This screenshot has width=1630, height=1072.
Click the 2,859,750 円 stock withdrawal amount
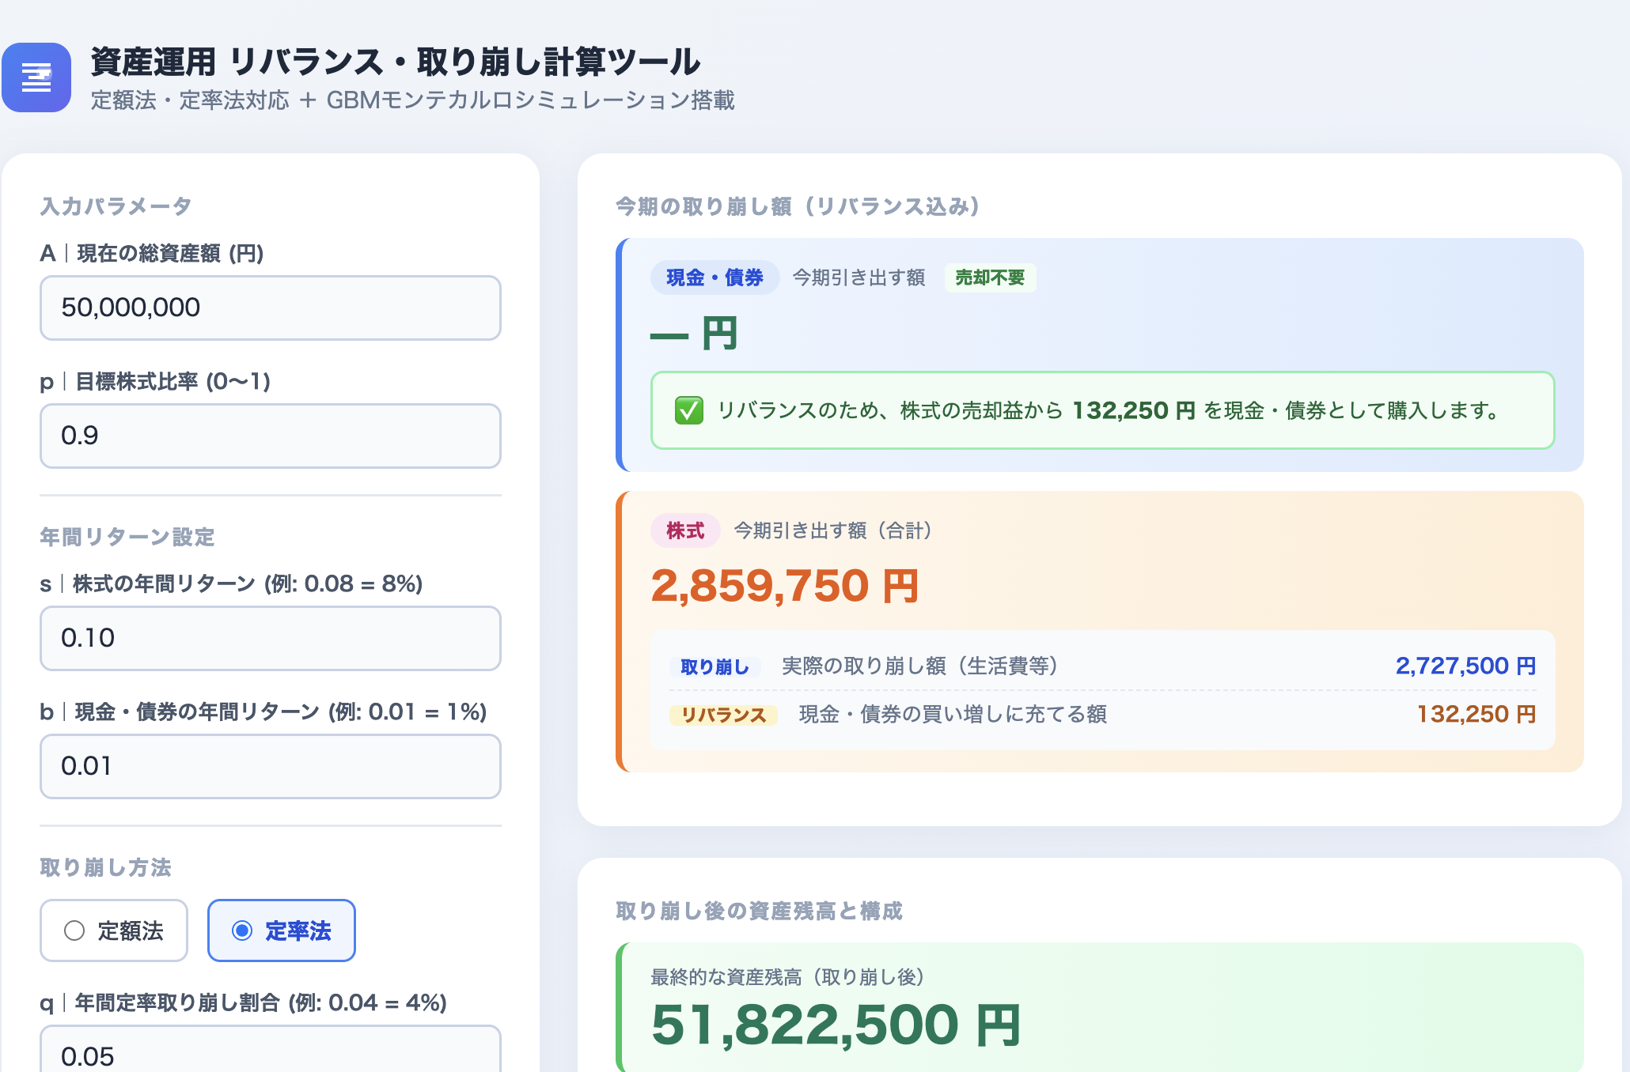[x=785, y=586]
